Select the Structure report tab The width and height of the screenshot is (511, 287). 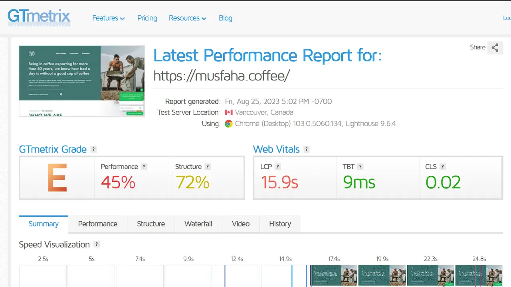tap(151, 224)
